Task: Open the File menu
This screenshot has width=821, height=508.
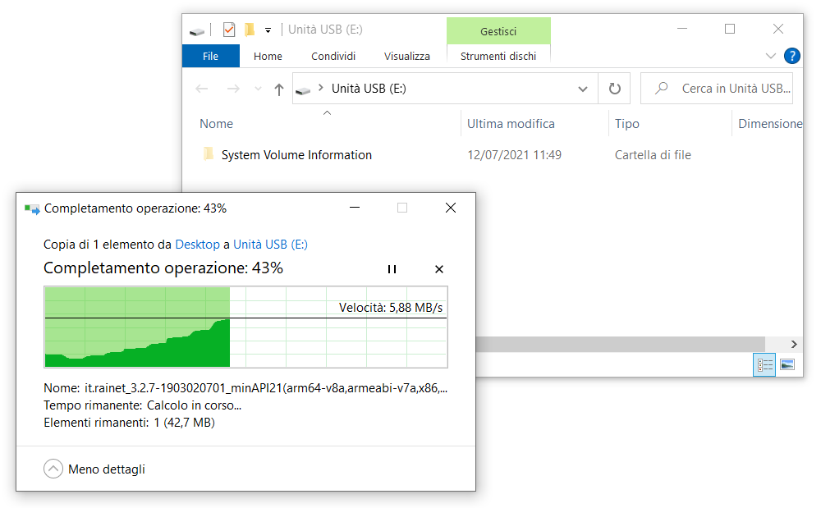Action: point(210,56)
